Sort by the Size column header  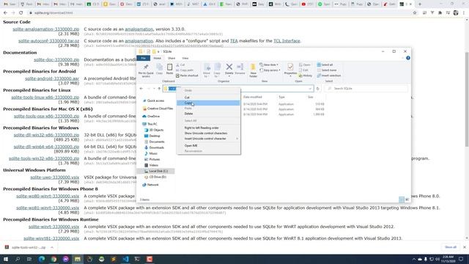point(311,98)
